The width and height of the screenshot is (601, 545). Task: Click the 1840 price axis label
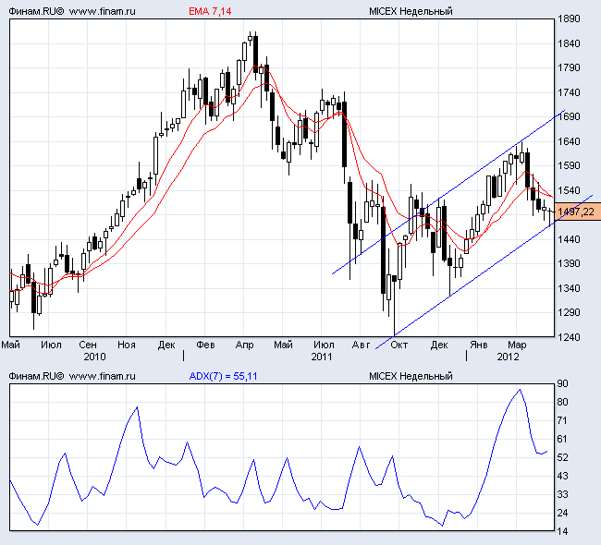(x=569, y=43)
